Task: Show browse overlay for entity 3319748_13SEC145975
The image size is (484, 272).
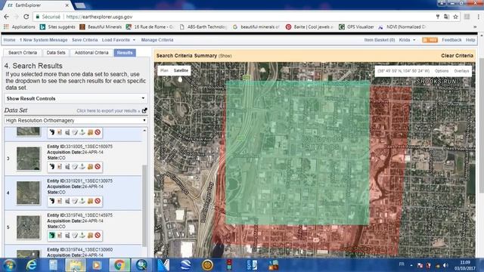Action: click(60, 235)
